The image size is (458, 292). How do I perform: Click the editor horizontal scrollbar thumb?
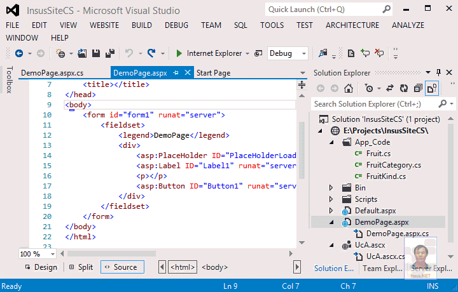pyautogui.click(x=111, y=253)
